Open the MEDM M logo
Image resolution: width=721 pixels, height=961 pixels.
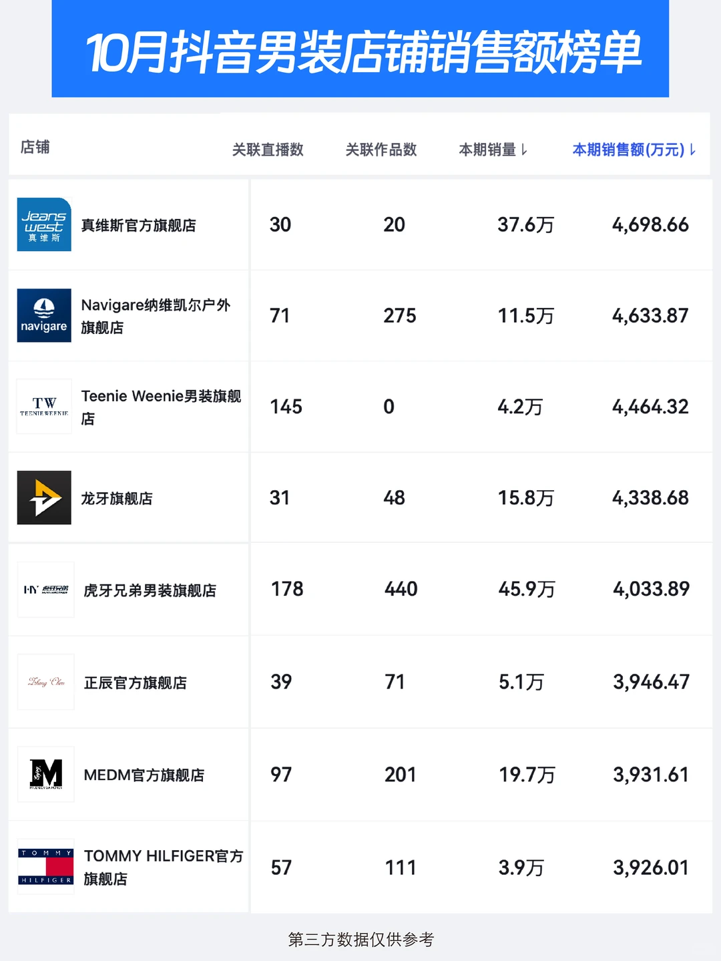point(45,774)
